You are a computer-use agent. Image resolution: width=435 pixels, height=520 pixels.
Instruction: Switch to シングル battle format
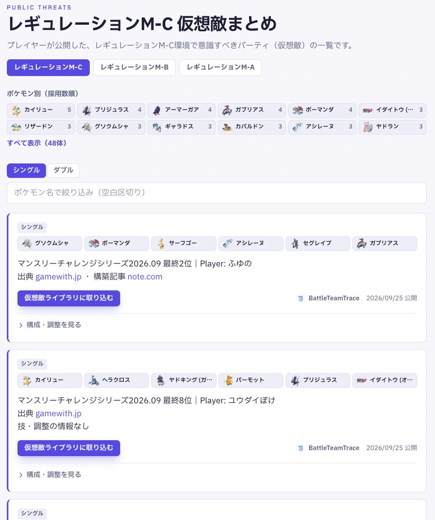[26, 170]
